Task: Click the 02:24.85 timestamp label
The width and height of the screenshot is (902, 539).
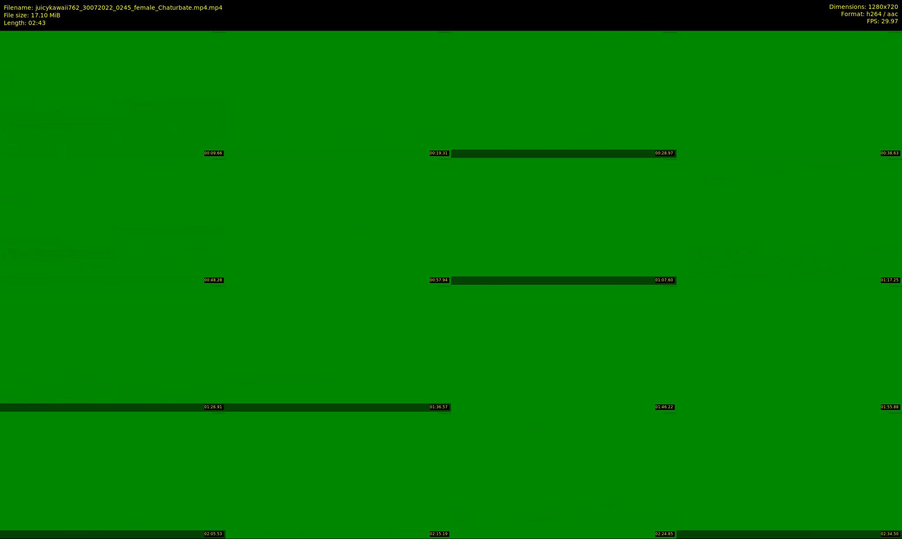Action: [664, 534]
